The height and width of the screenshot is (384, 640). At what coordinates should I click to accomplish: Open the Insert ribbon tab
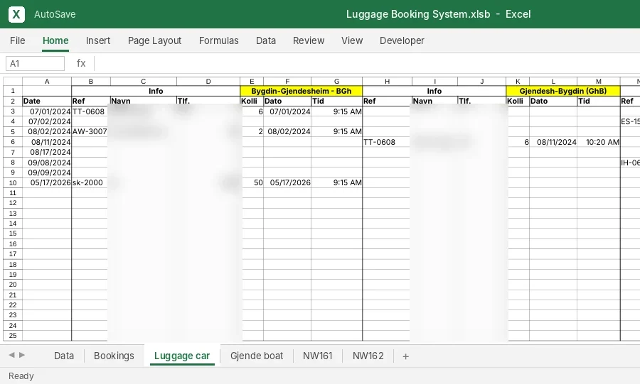(x=98, y=40)
